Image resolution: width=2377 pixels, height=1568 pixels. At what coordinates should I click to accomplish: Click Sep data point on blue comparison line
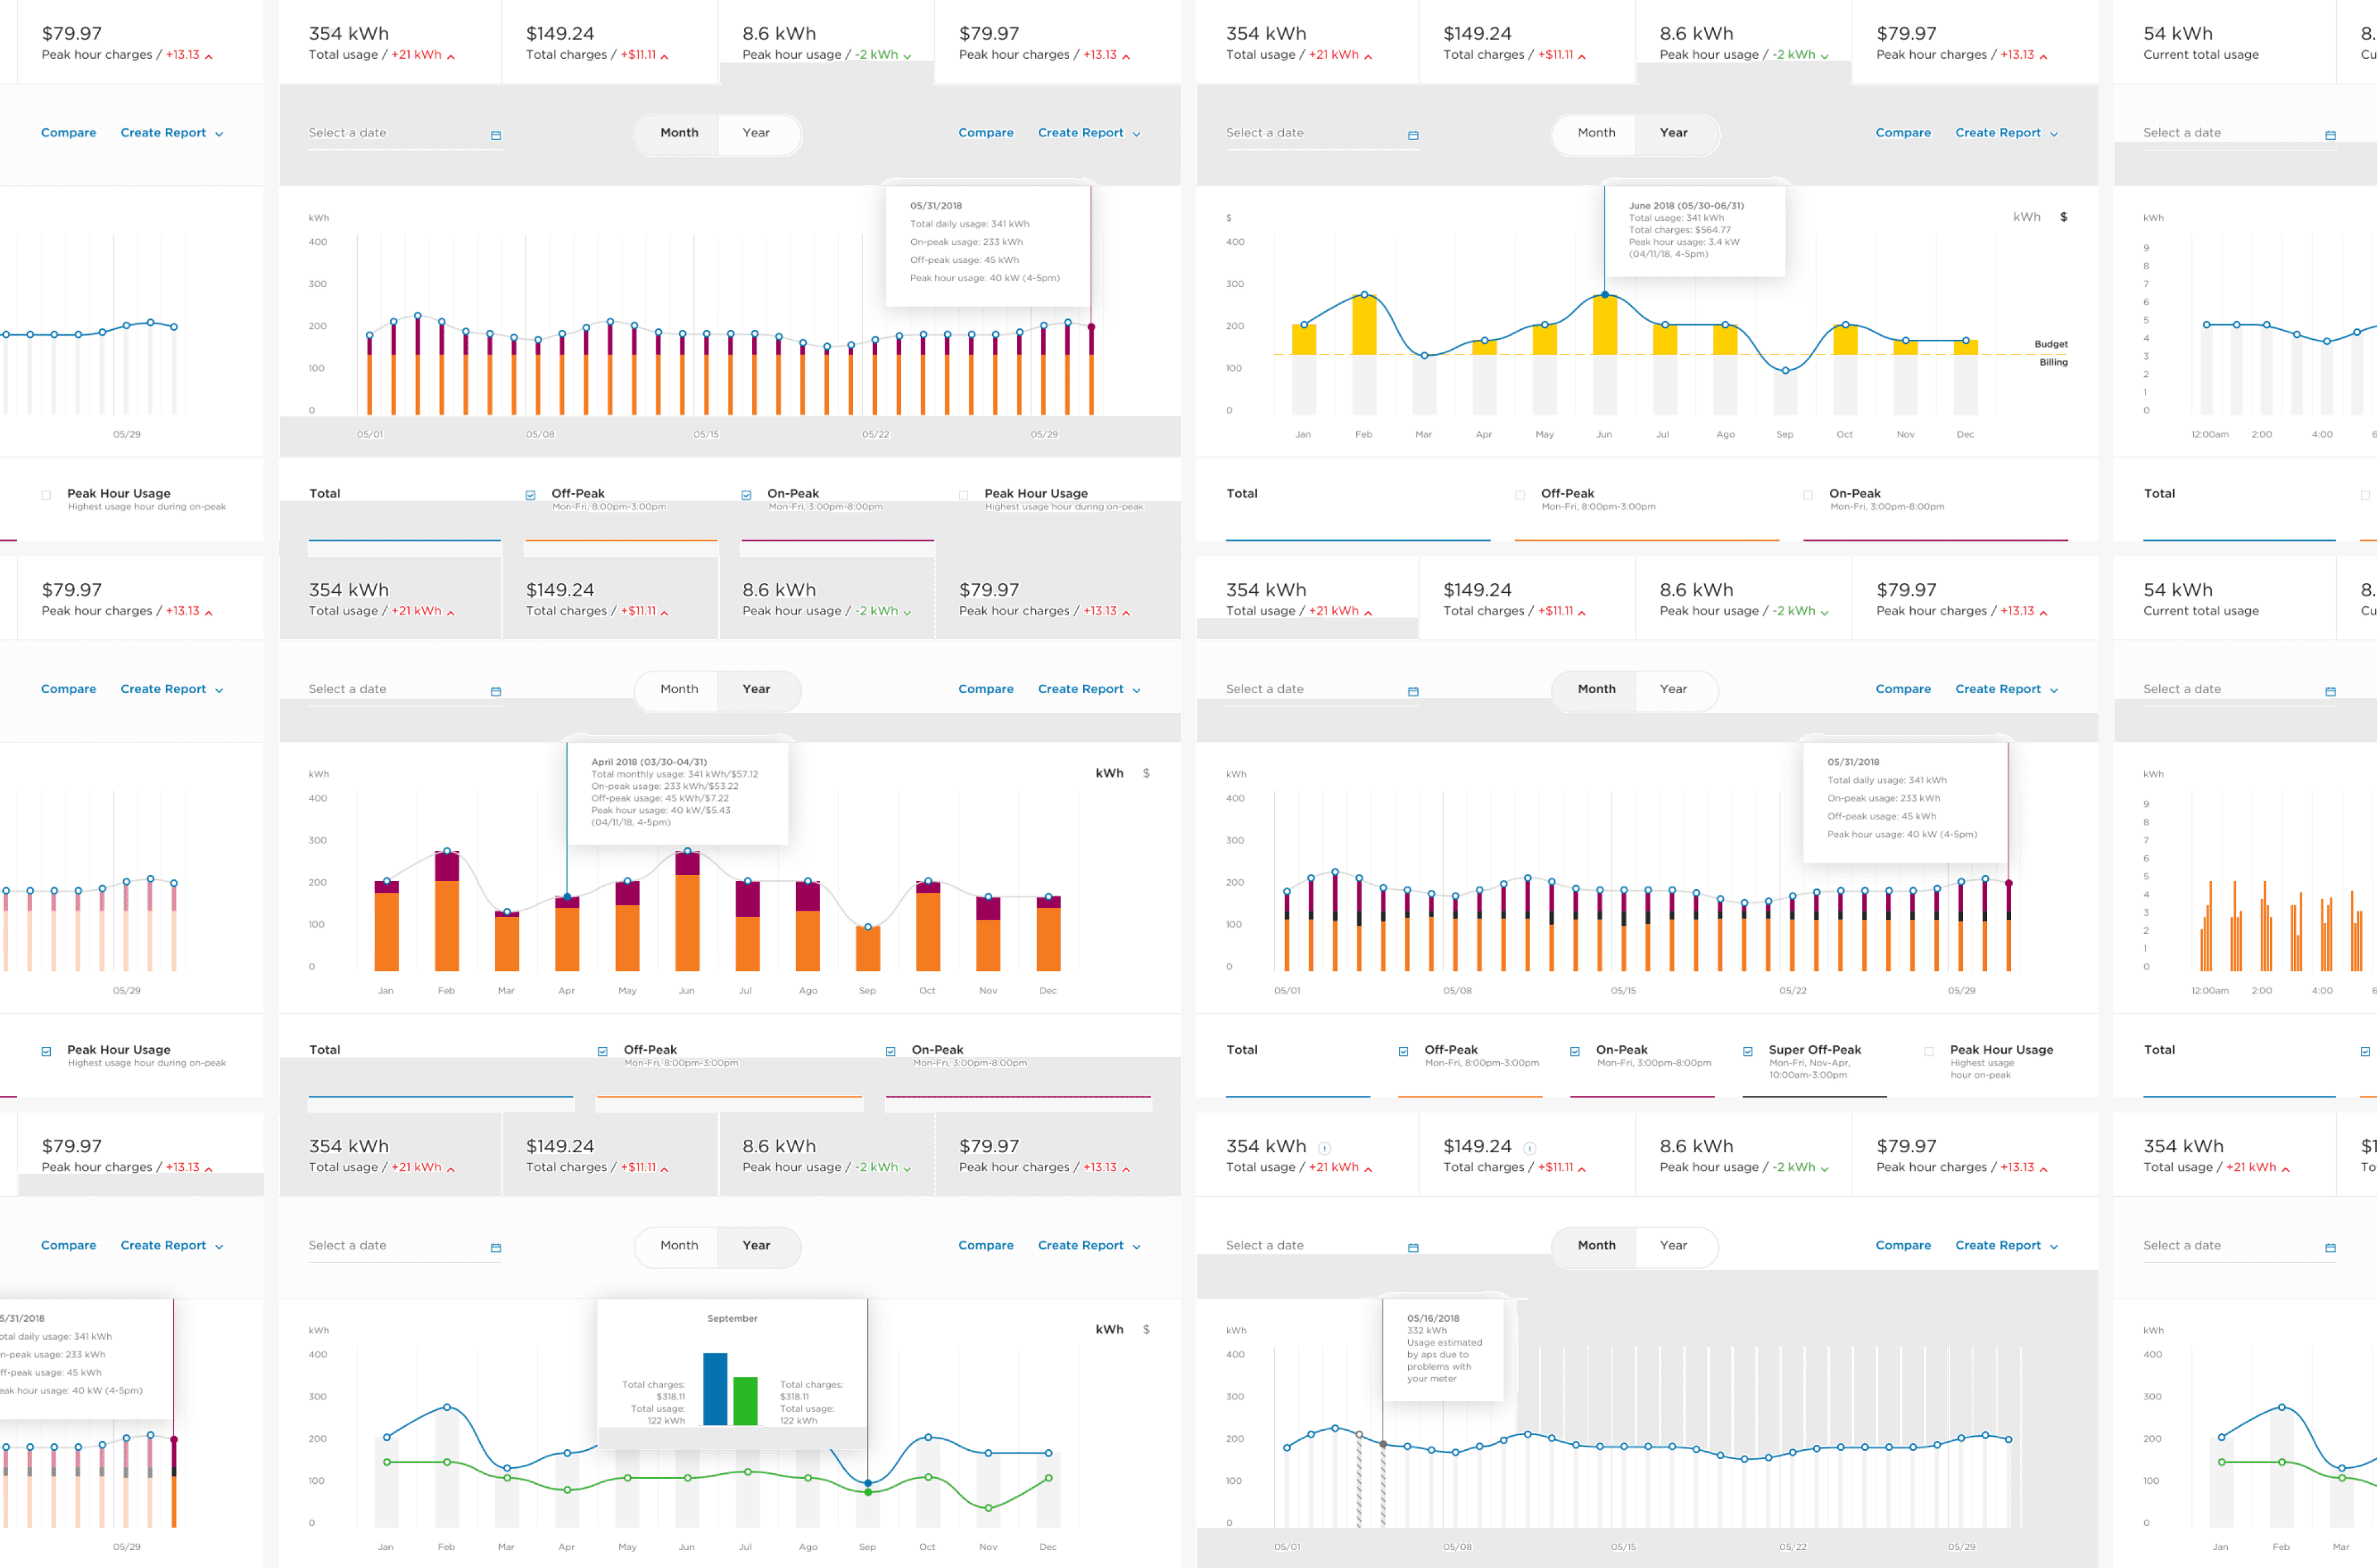tap(867, 1483)
